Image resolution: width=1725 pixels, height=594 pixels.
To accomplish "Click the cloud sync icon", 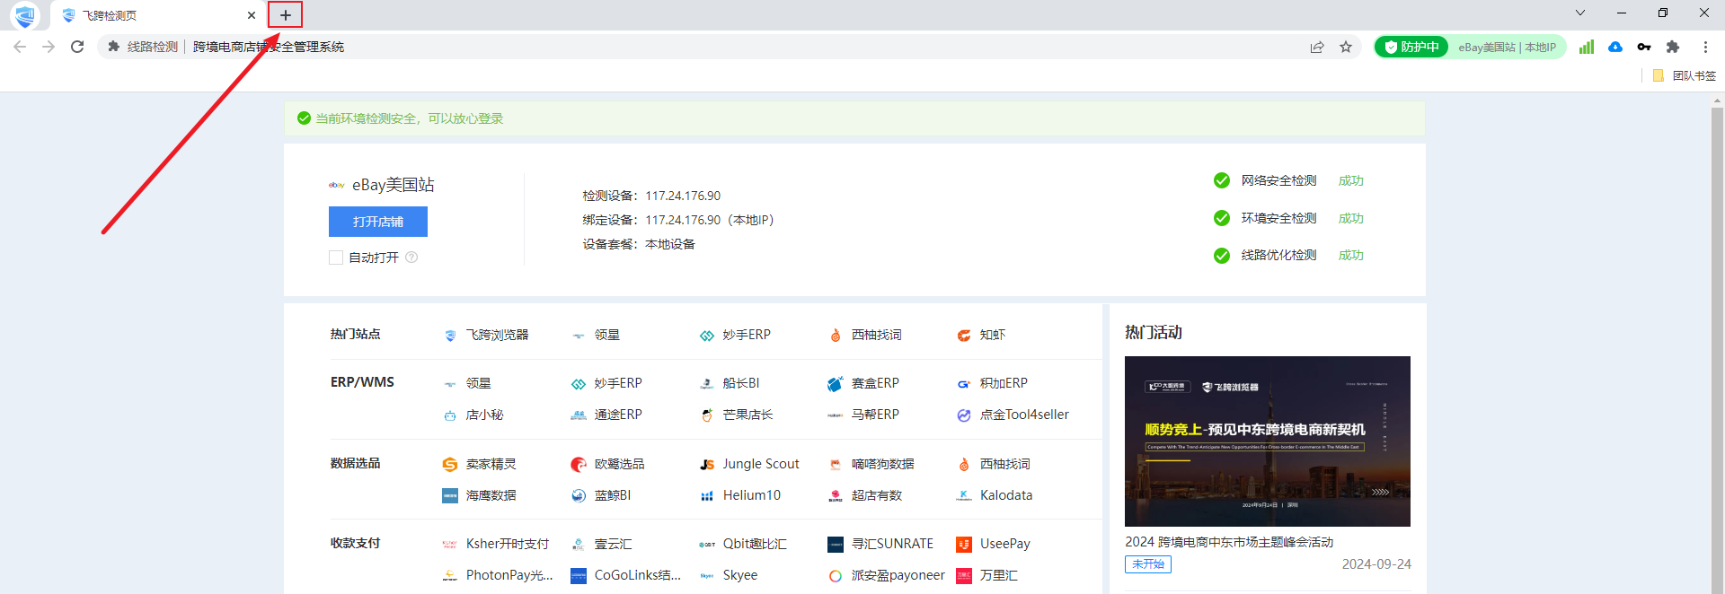I will (1614, 47).
